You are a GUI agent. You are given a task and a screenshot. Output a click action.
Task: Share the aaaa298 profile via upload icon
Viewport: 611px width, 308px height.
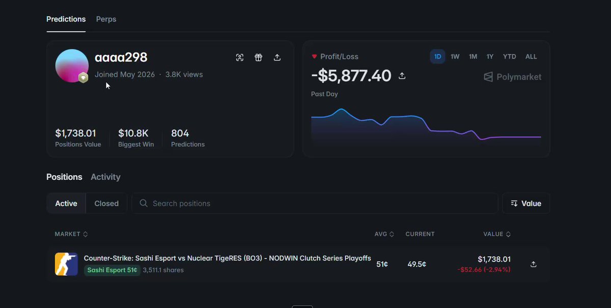click(277, 58)
